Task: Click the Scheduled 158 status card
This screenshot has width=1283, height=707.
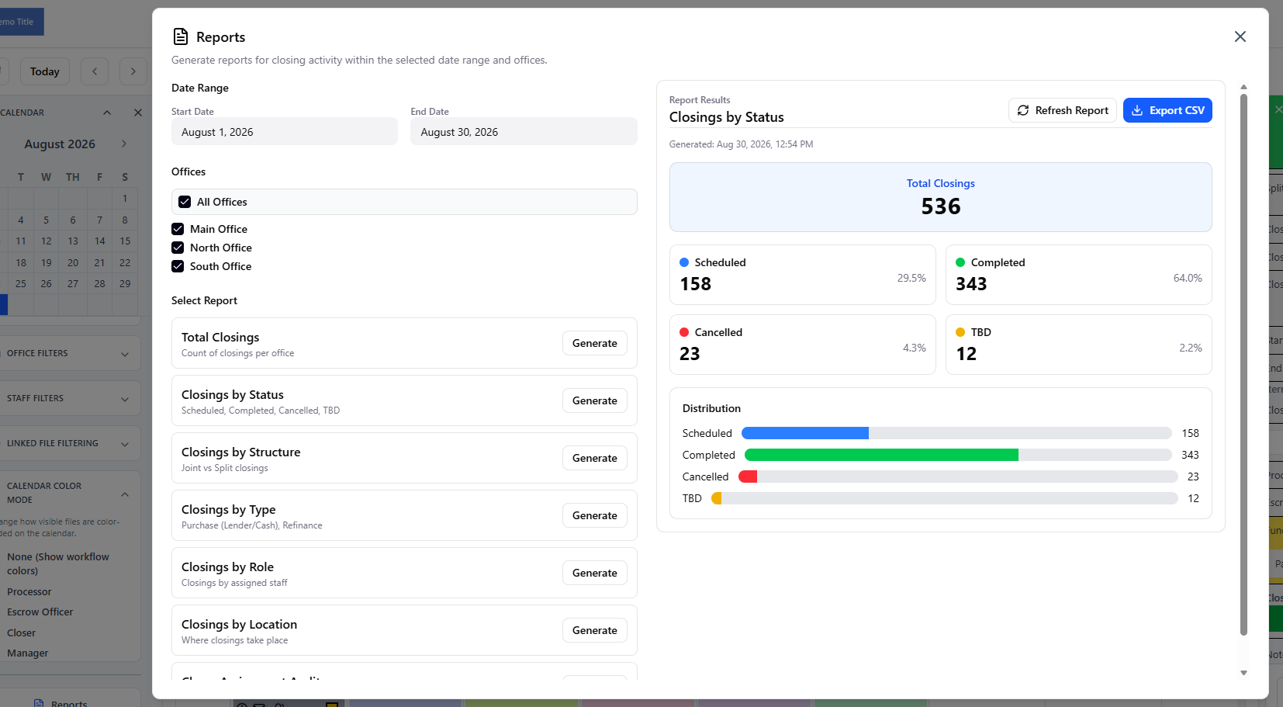Action: [x=803, y=275]
